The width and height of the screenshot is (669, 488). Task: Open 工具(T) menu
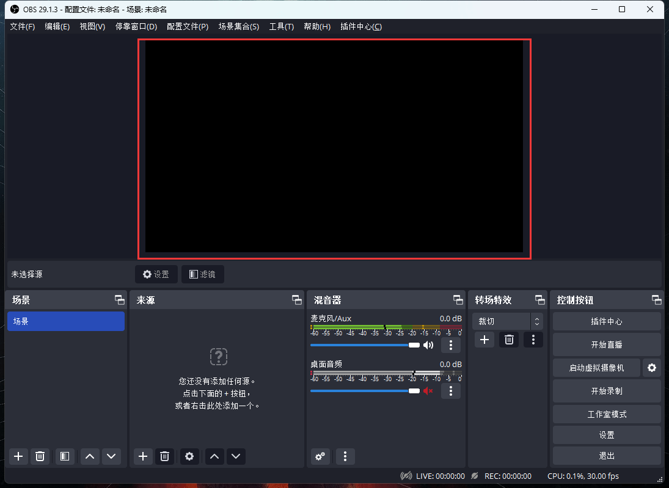point(281,26)
